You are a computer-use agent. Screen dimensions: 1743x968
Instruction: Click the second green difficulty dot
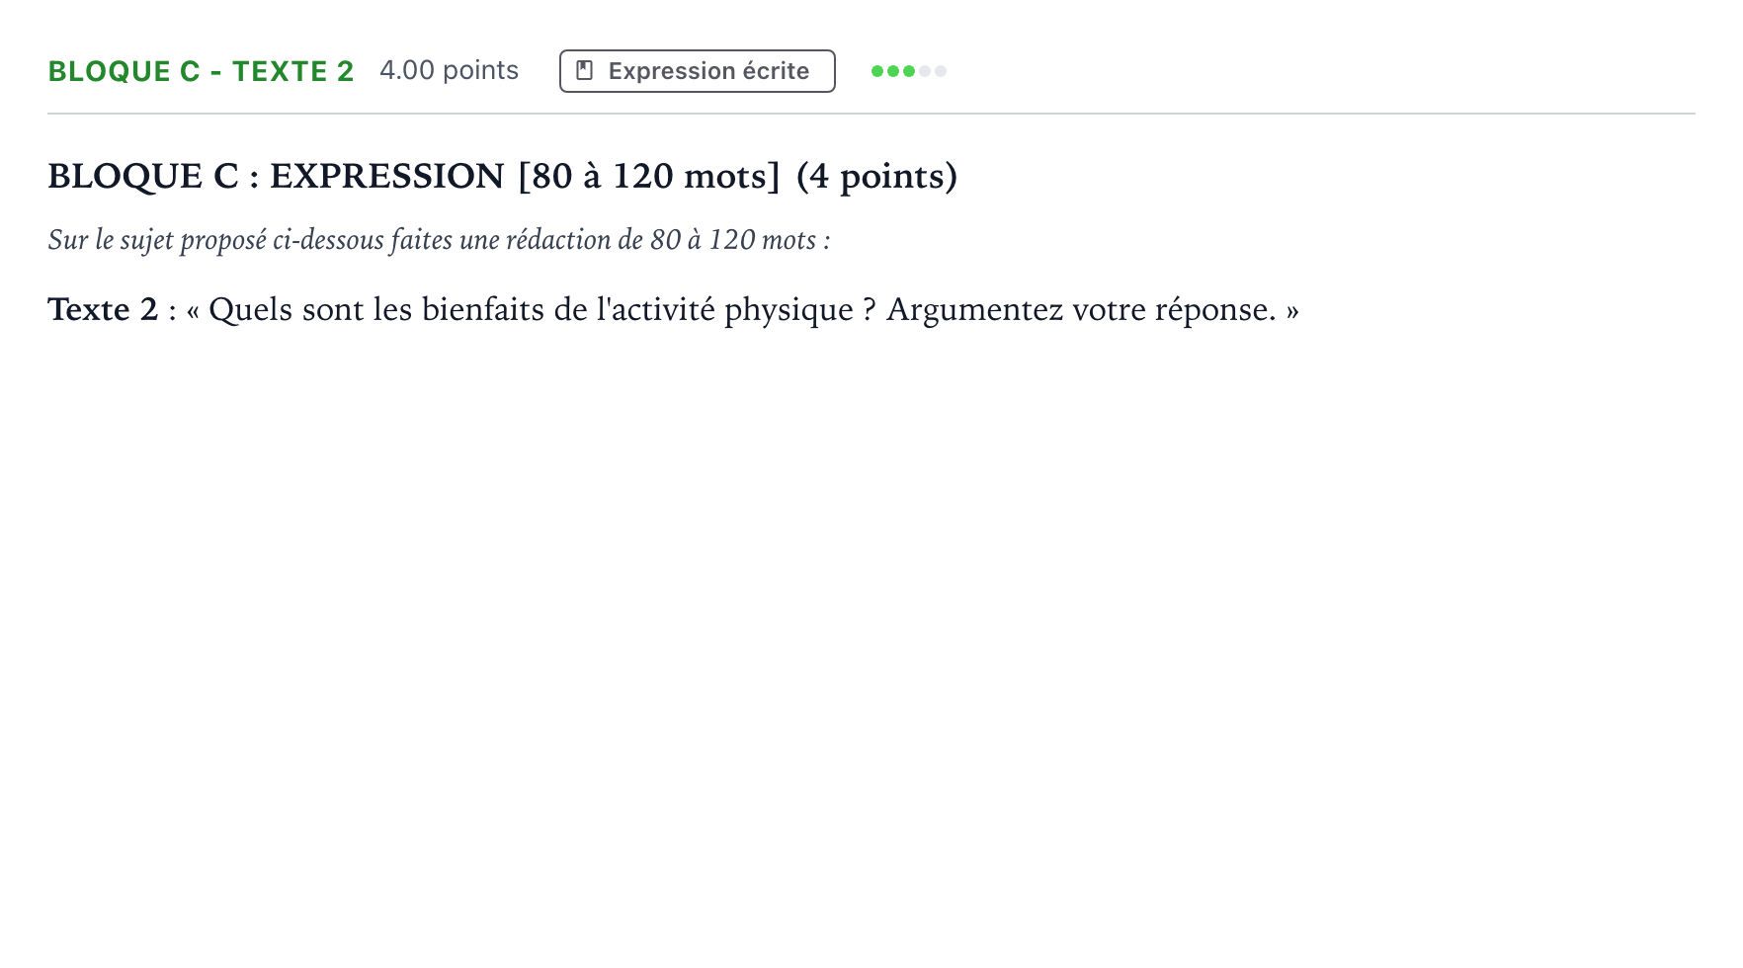[893, 71]
